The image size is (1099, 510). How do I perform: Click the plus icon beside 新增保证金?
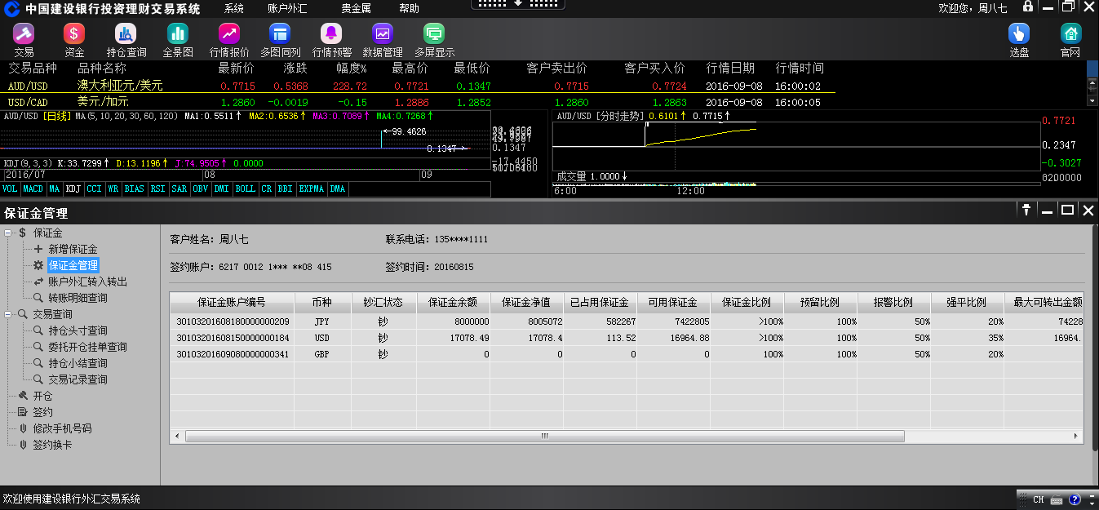[38, 249]
